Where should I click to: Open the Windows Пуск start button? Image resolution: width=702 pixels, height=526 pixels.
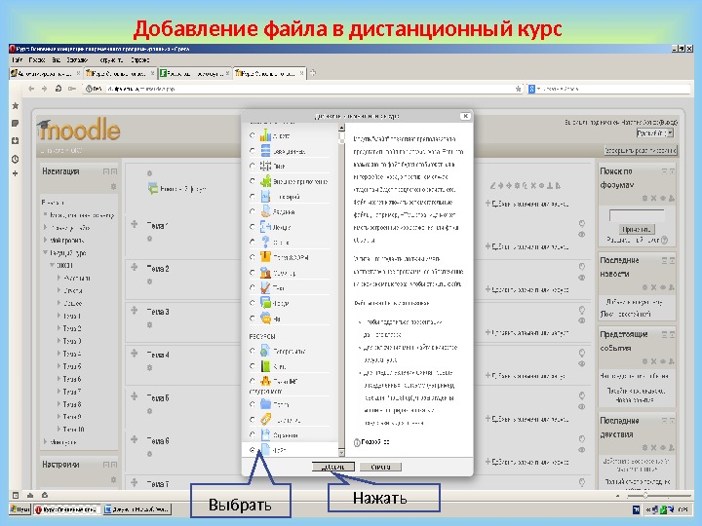tap(20, 509)
